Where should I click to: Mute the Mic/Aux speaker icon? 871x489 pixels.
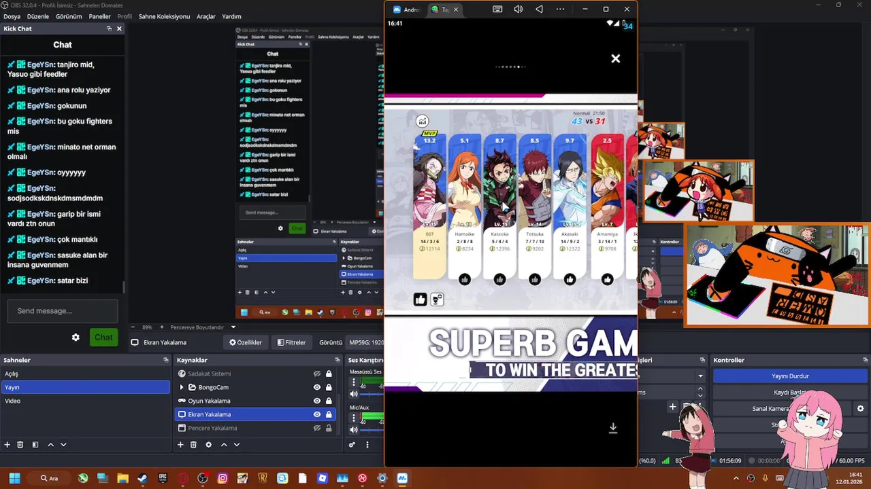coord(353,429)
